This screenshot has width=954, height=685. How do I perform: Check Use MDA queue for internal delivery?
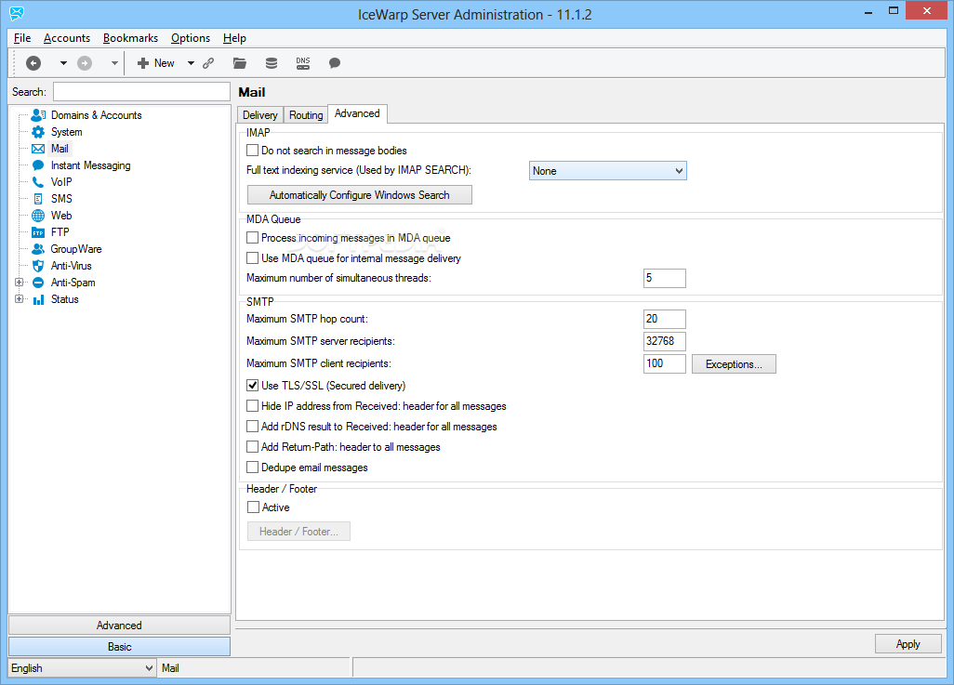(x=253, y=258)
